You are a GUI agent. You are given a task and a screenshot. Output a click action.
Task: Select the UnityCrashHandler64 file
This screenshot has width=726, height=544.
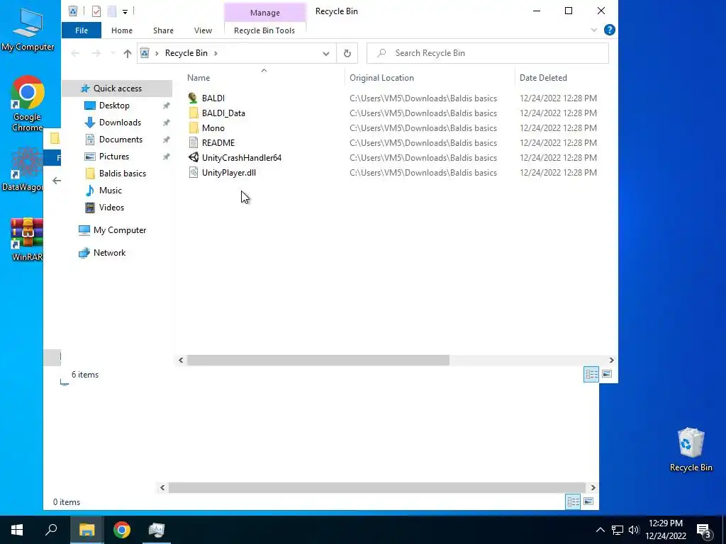pos(241,158)
